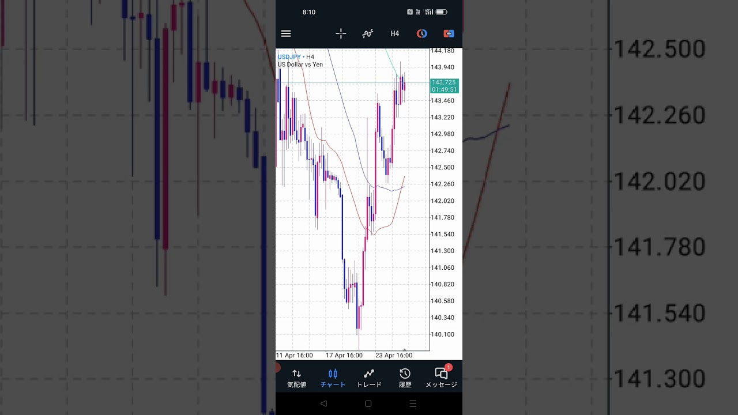The image size is (738, 415).
Task: Open the 履歴 history tab
Action: [405, 378]
